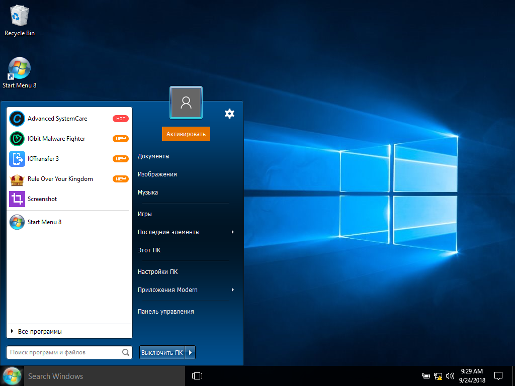This screenshot has width=515, height=386.
Task: Open shutdown options arrow next to Выключить ПК
Action: 190,352
